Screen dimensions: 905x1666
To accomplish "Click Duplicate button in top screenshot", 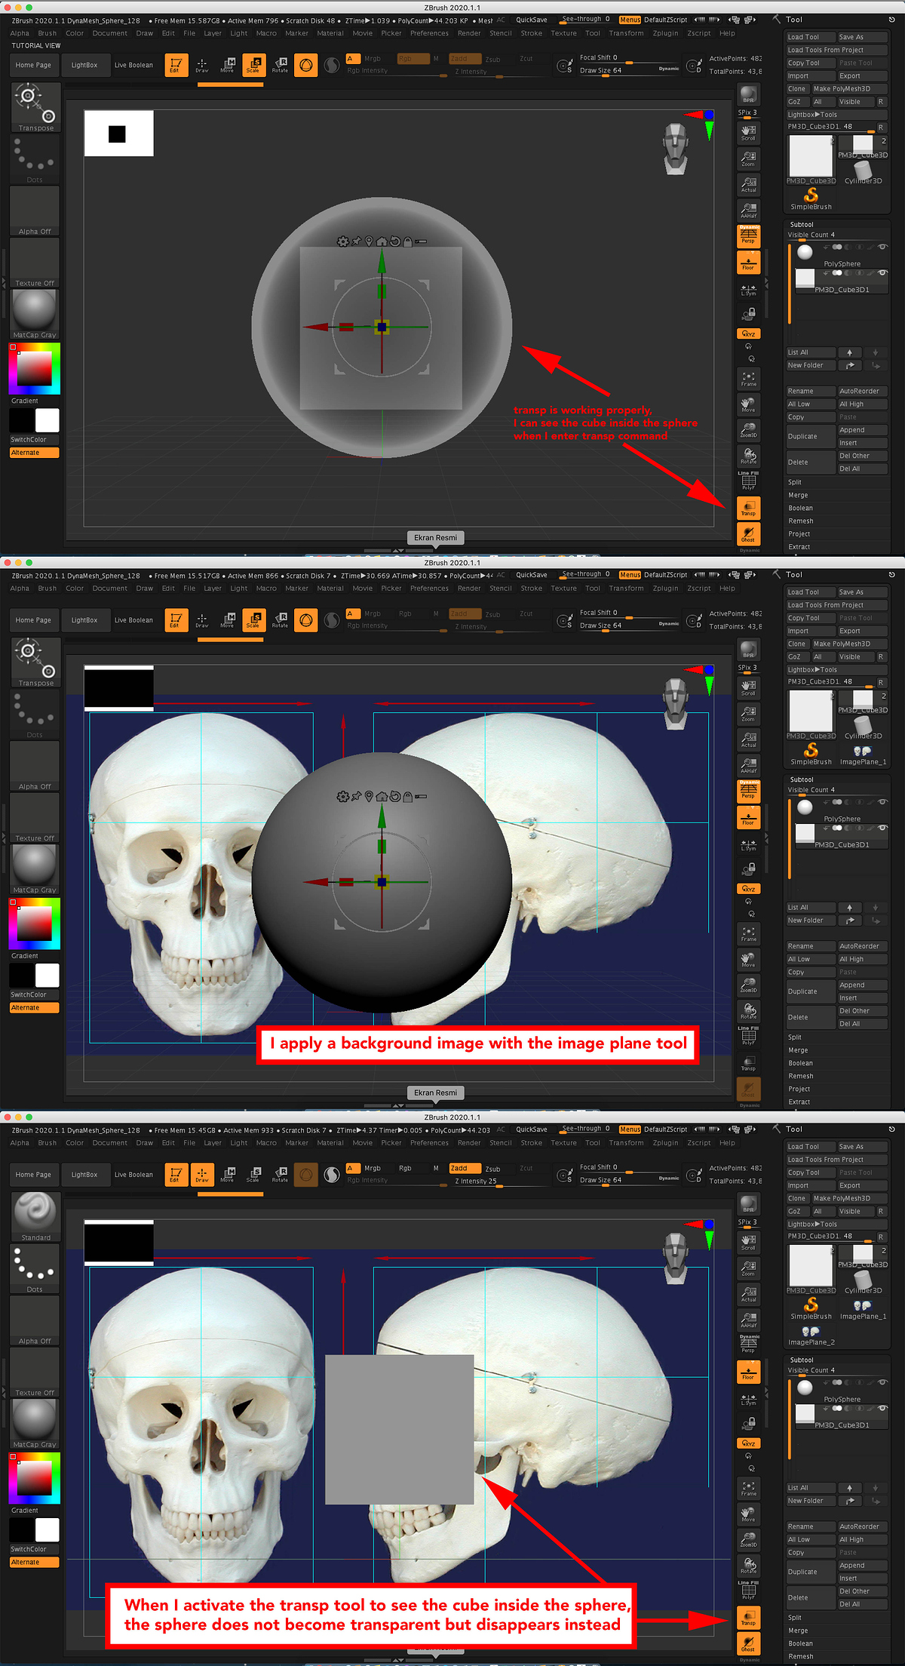I will pyautogui.click(x=811, y=436).
